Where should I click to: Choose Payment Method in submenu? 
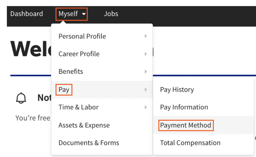coord(185,125)
